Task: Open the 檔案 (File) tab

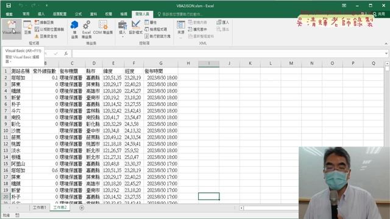Action: click(x=9, y=14)
